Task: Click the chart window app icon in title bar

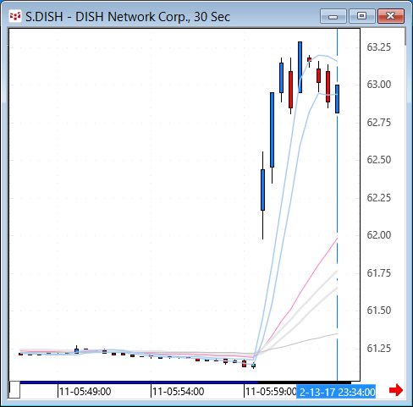Action: [x=15, y=17]
